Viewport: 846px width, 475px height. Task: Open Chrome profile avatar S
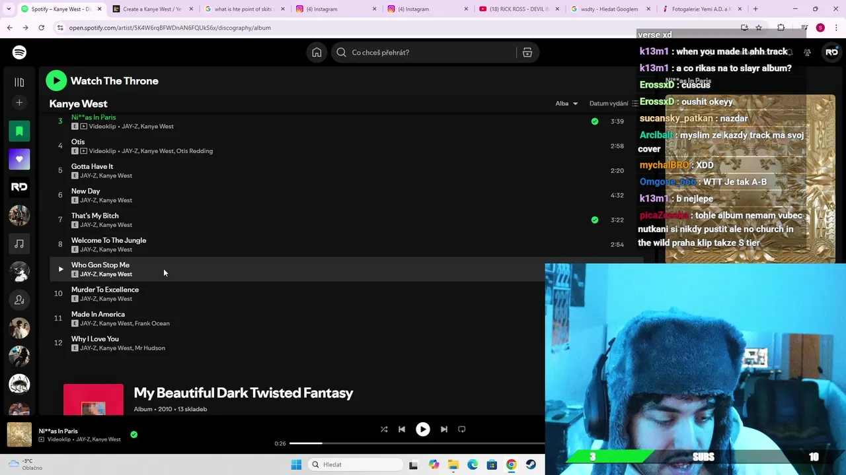pyautogui.click(x=820, y=28)
